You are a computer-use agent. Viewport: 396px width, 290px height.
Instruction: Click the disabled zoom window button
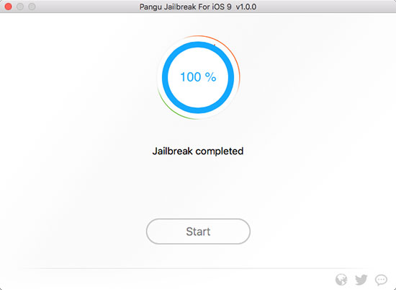click(x=32, y=6)
